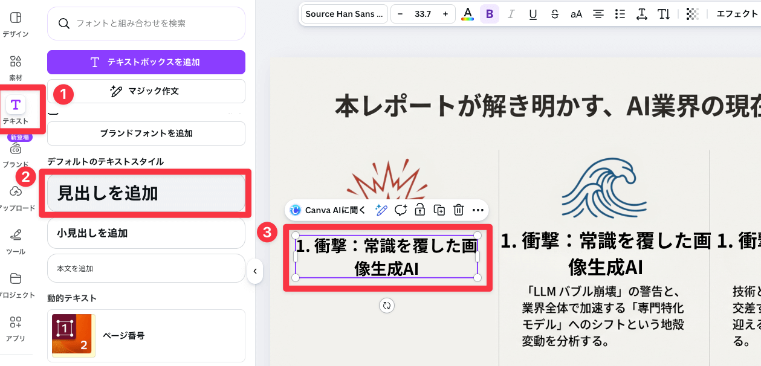Toggle bold formatting off
Image resolution: width=761 pixels, height=366 pixels.
click(x=489, y=13)
